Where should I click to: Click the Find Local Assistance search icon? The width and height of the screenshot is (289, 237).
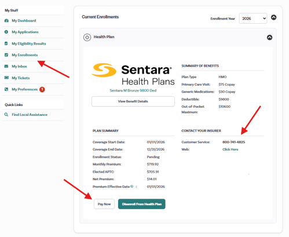click(6, 115)
